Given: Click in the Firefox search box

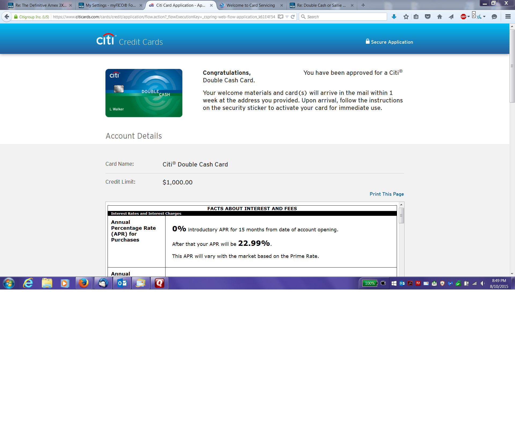Looking at the screenshot, I should coord(343,17).
